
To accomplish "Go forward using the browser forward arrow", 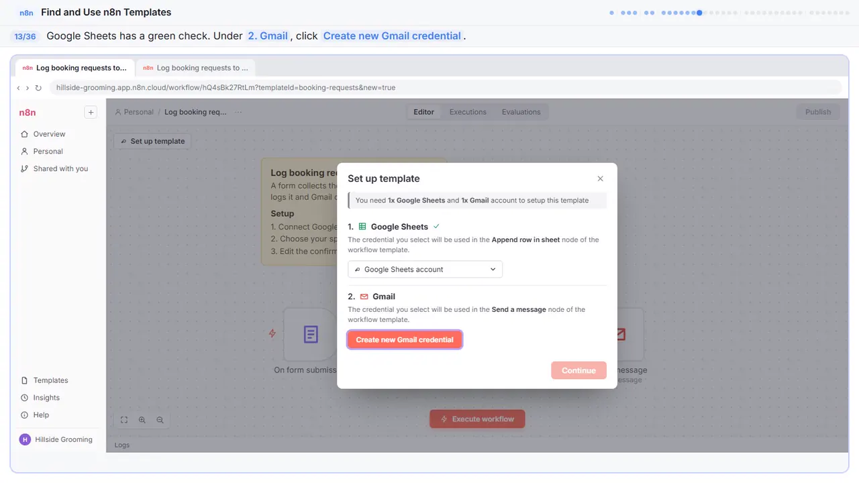I will point(28,88).
